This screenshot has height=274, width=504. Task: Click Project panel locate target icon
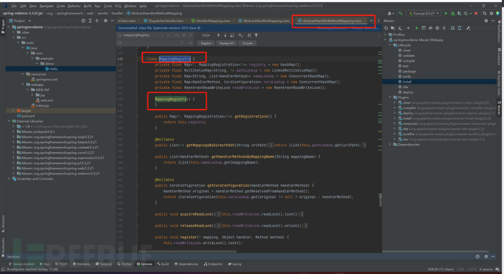(x=83, y=20)
